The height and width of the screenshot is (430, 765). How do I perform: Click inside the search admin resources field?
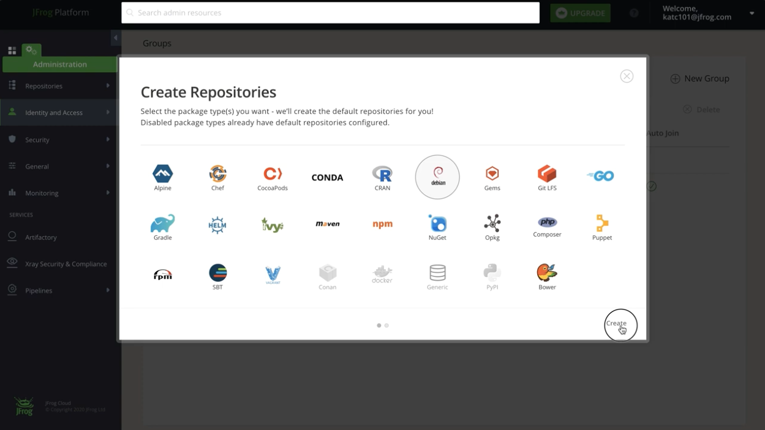pos(330,12)
